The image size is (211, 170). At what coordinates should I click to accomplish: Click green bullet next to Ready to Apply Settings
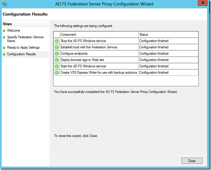tap(4, 48)
